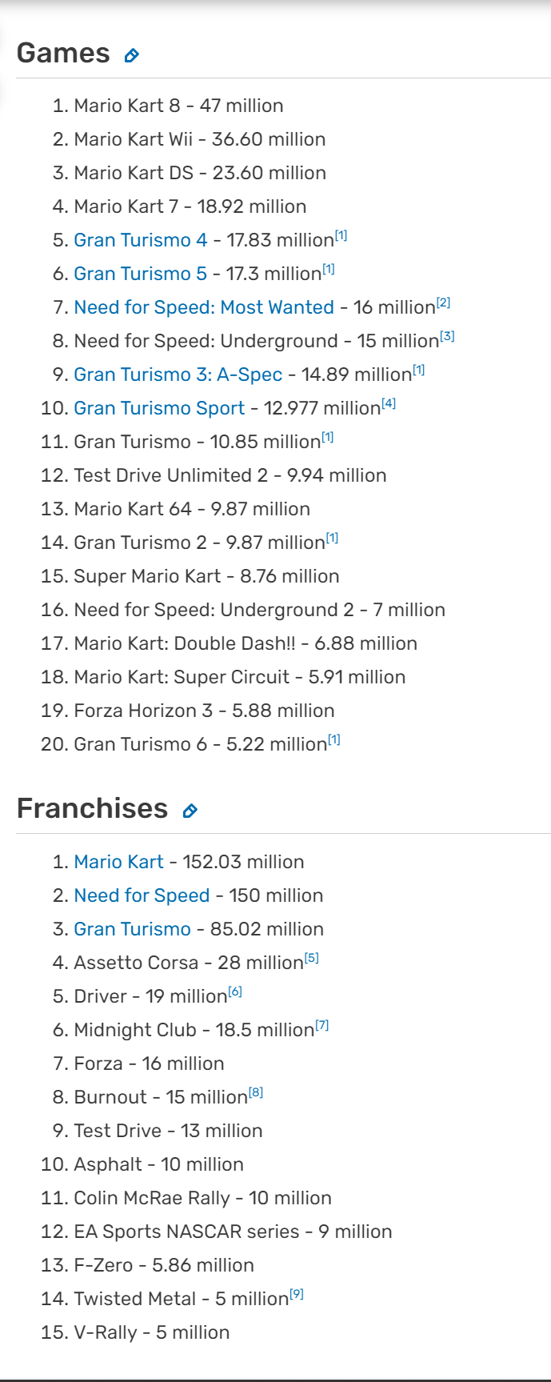Image resolution: width=551 pixels, height=1382 pixels.
Task: Follow the Need for Speed: Most Wanted link
Action: click(204, 307)
